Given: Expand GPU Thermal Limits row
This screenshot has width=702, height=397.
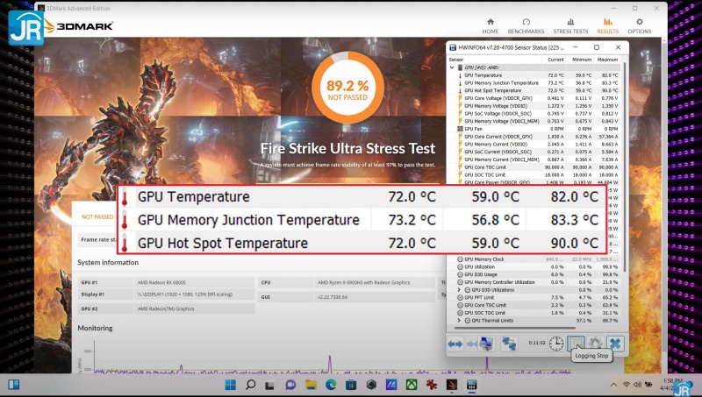Looking at the screenshot, I should coord(459,321).
